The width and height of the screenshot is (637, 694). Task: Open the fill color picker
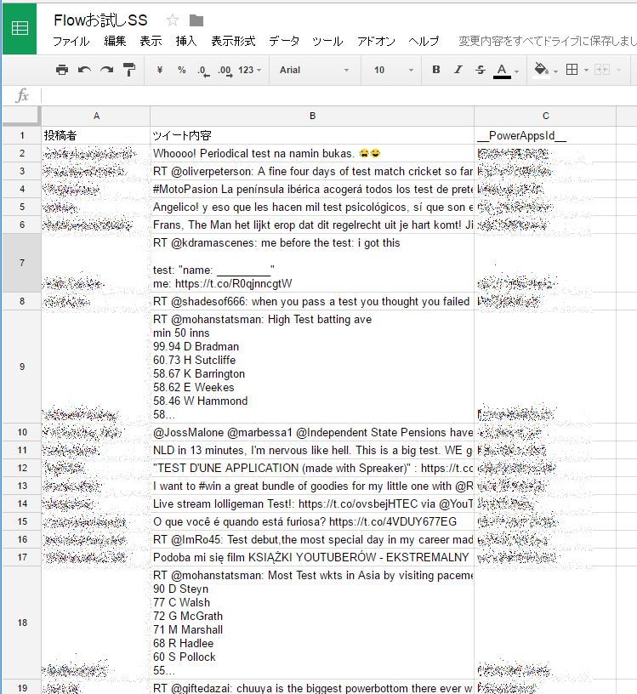(x=541, y=70)
